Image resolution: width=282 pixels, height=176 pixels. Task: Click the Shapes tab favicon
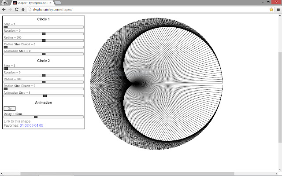(15, 3)
